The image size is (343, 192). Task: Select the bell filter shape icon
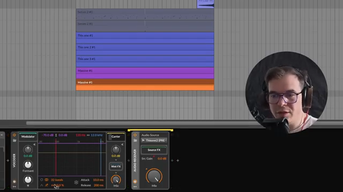pyautogui.click(x=42, y=185)
